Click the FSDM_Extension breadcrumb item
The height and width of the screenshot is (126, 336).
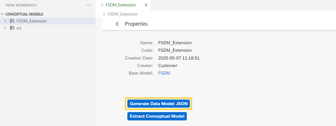click(122, 14)
